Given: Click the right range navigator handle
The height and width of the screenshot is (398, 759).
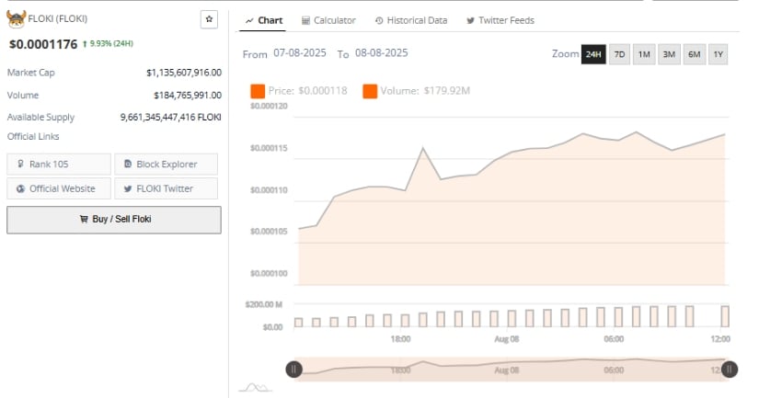Looking at the screenshot, I should [730, 370].
